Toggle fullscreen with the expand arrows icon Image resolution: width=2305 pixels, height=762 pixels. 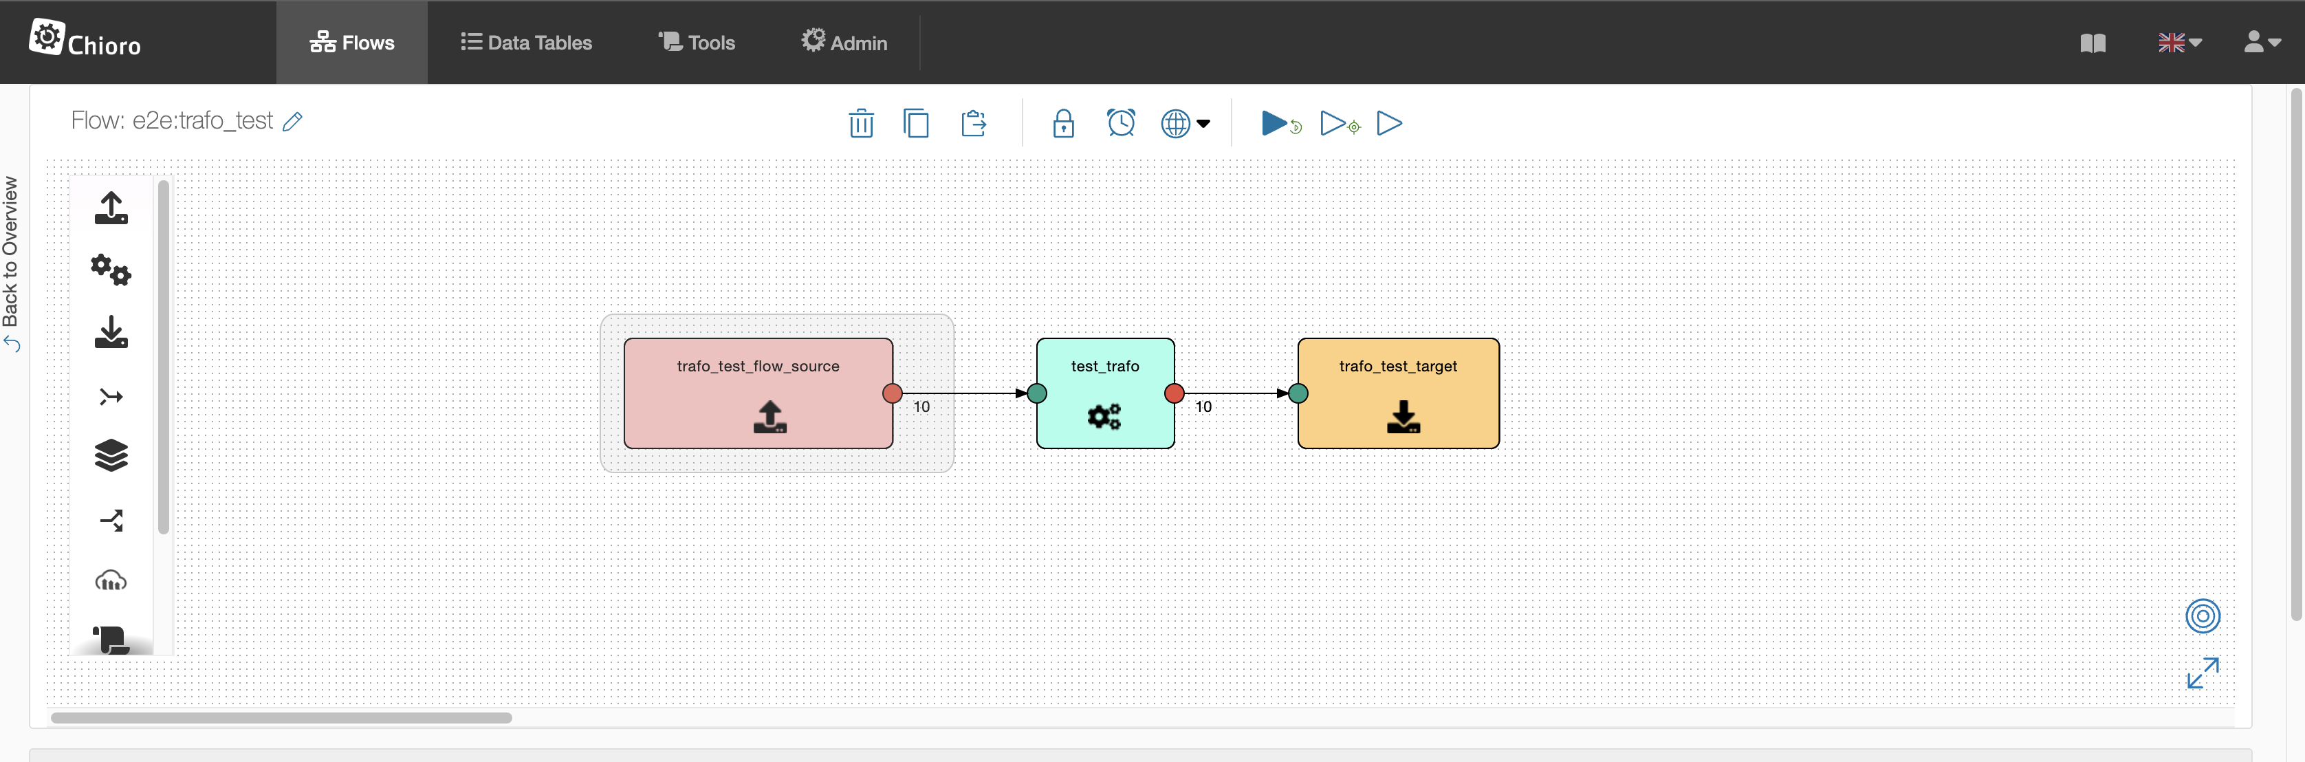tap(2202, 673)
